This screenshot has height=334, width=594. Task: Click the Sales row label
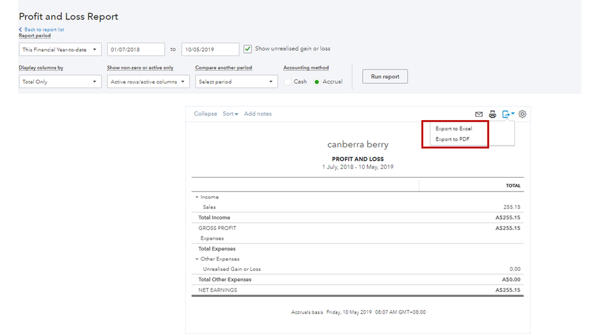click(x=209, y=207)
